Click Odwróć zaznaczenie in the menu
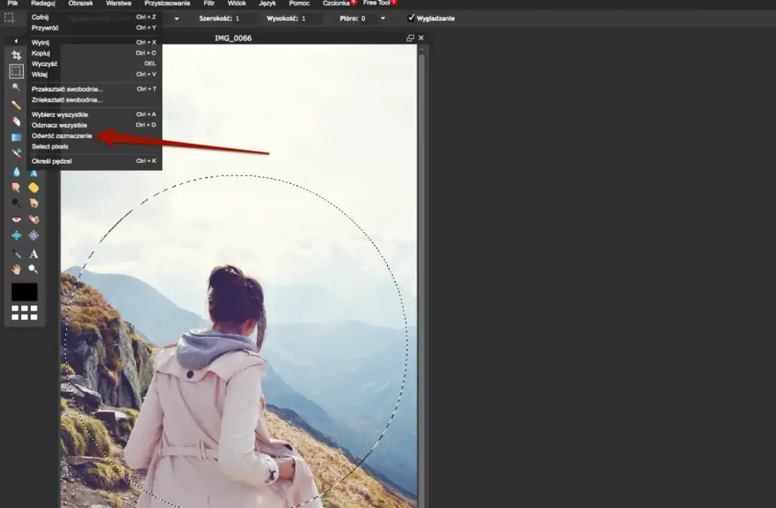776x508 pixels. 62,136
